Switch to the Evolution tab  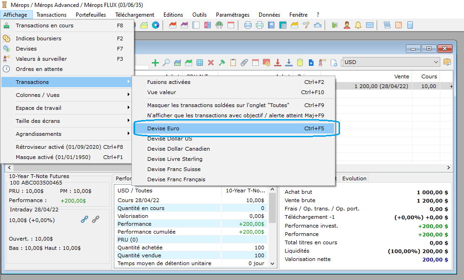click(354, 178)
